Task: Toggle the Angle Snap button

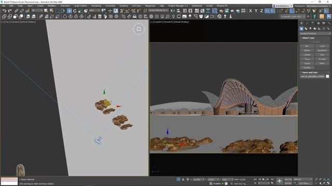Action: click(x=128, y=11)
